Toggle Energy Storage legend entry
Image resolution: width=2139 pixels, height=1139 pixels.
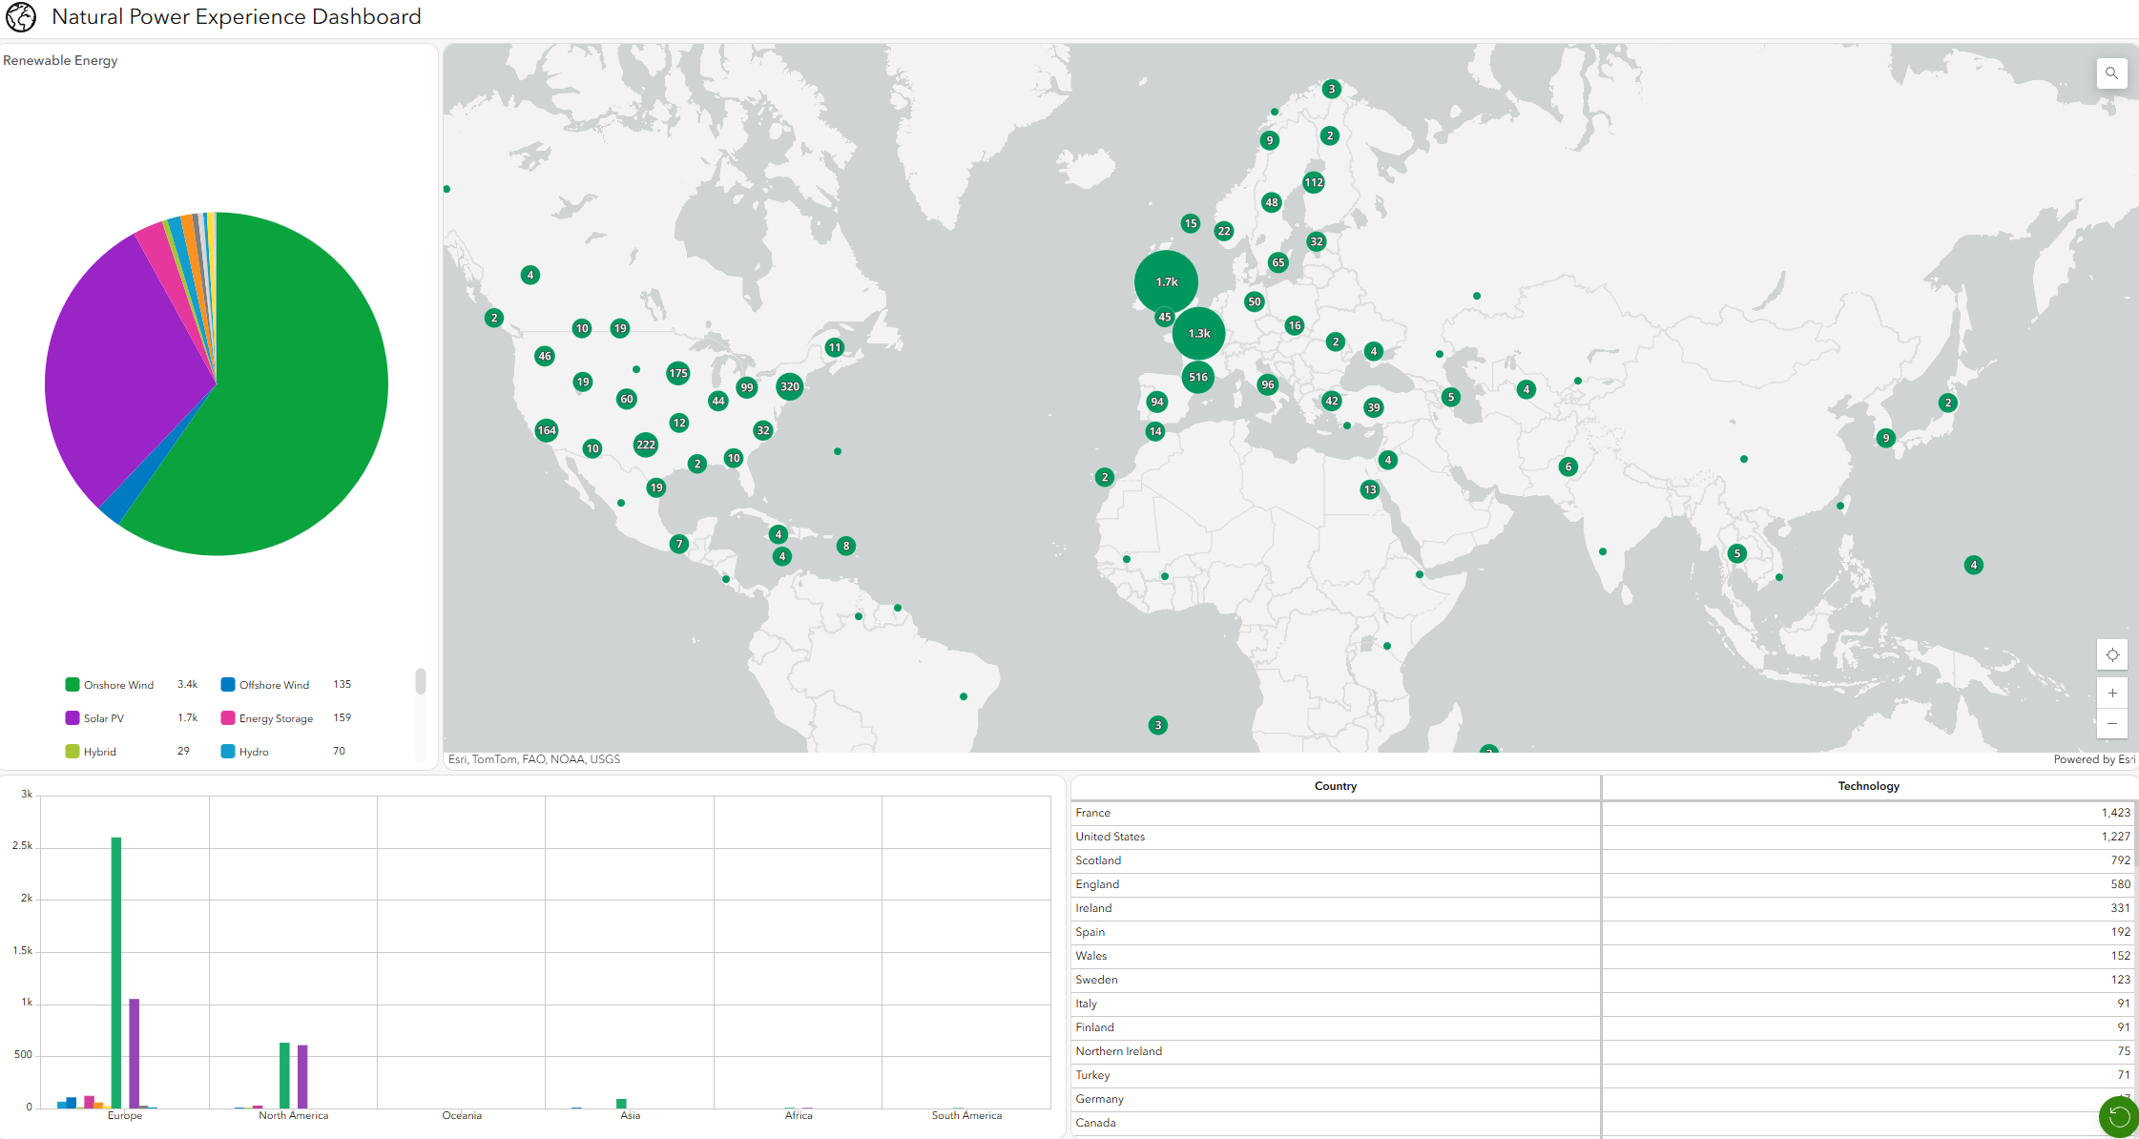(275, 718)
